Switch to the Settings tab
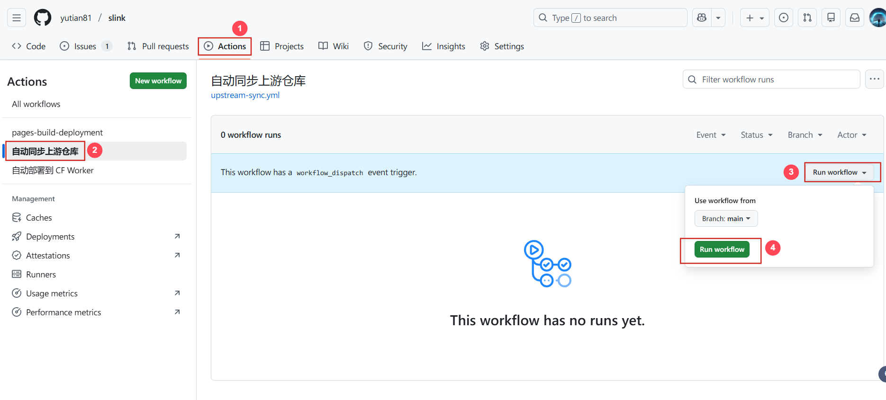This screenshot has width=886, height=400. (x=502, y=46)
